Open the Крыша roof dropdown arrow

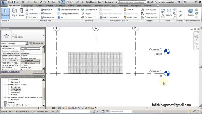click(x=51, y=10)
